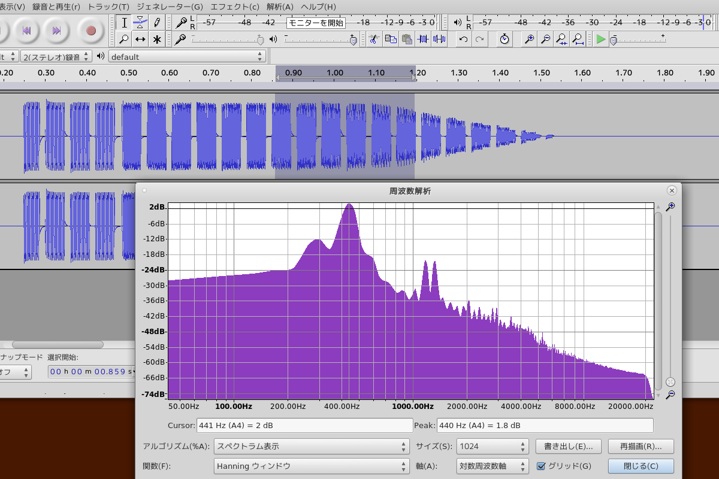Open the 関数 Hanning window dropdown

click(311, 466)
